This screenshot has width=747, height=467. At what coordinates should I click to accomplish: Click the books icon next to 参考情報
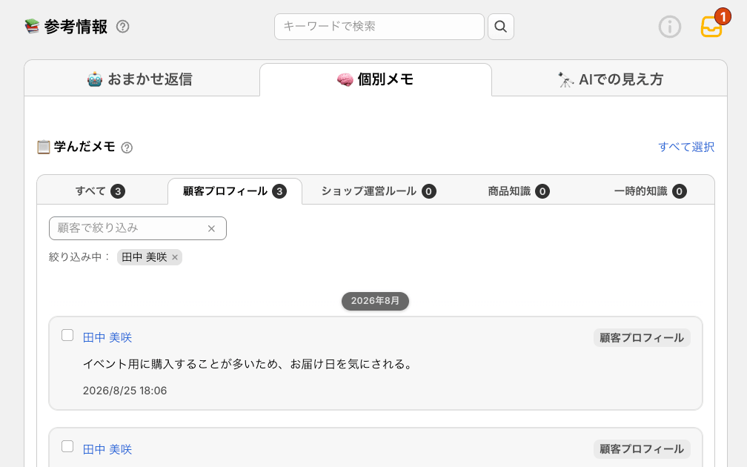point(32,26)
